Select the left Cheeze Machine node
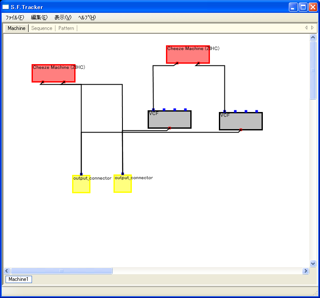The image size is (320, 298). point(53,75)
